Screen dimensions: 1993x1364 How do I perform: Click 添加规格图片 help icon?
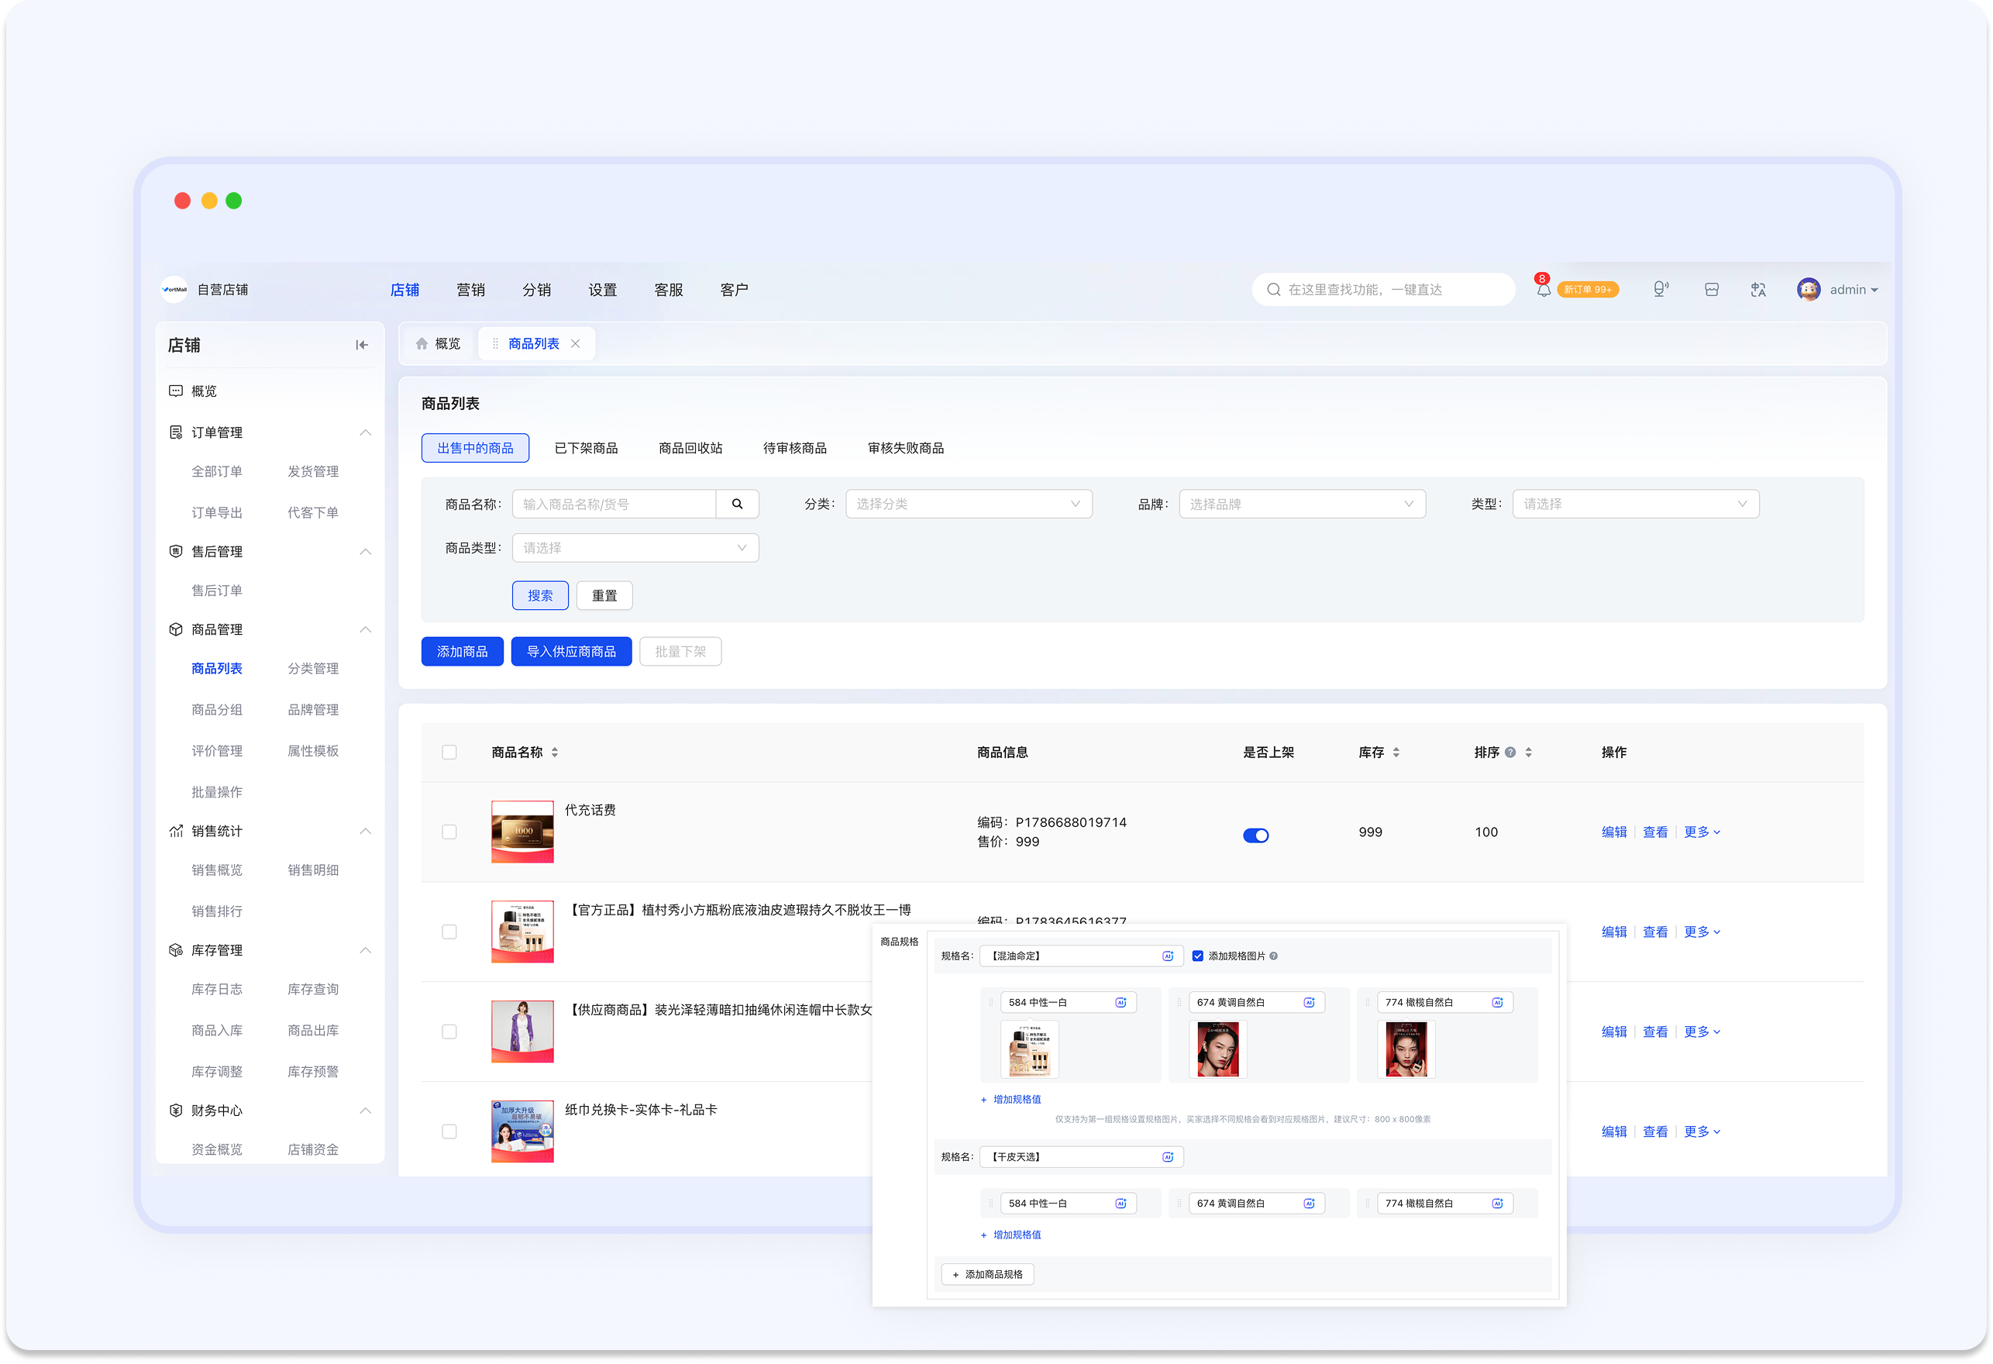pos(1273,956)
